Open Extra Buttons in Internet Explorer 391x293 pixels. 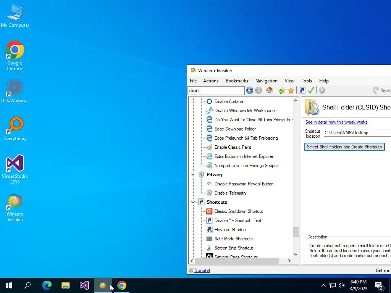(x=244, y=156)
